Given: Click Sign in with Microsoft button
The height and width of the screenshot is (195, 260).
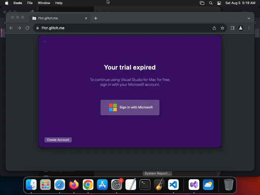Looking at the screenshot, I should click(130, 107).
